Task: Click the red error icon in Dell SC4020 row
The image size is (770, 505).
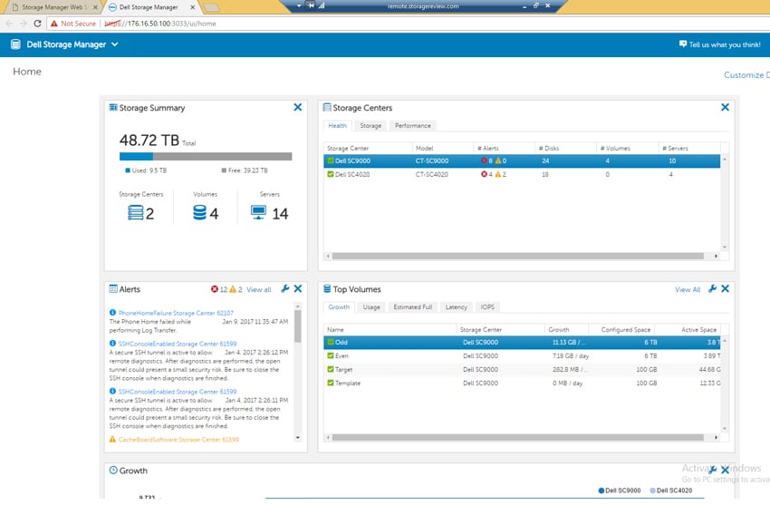Action: tap(484, 174)
